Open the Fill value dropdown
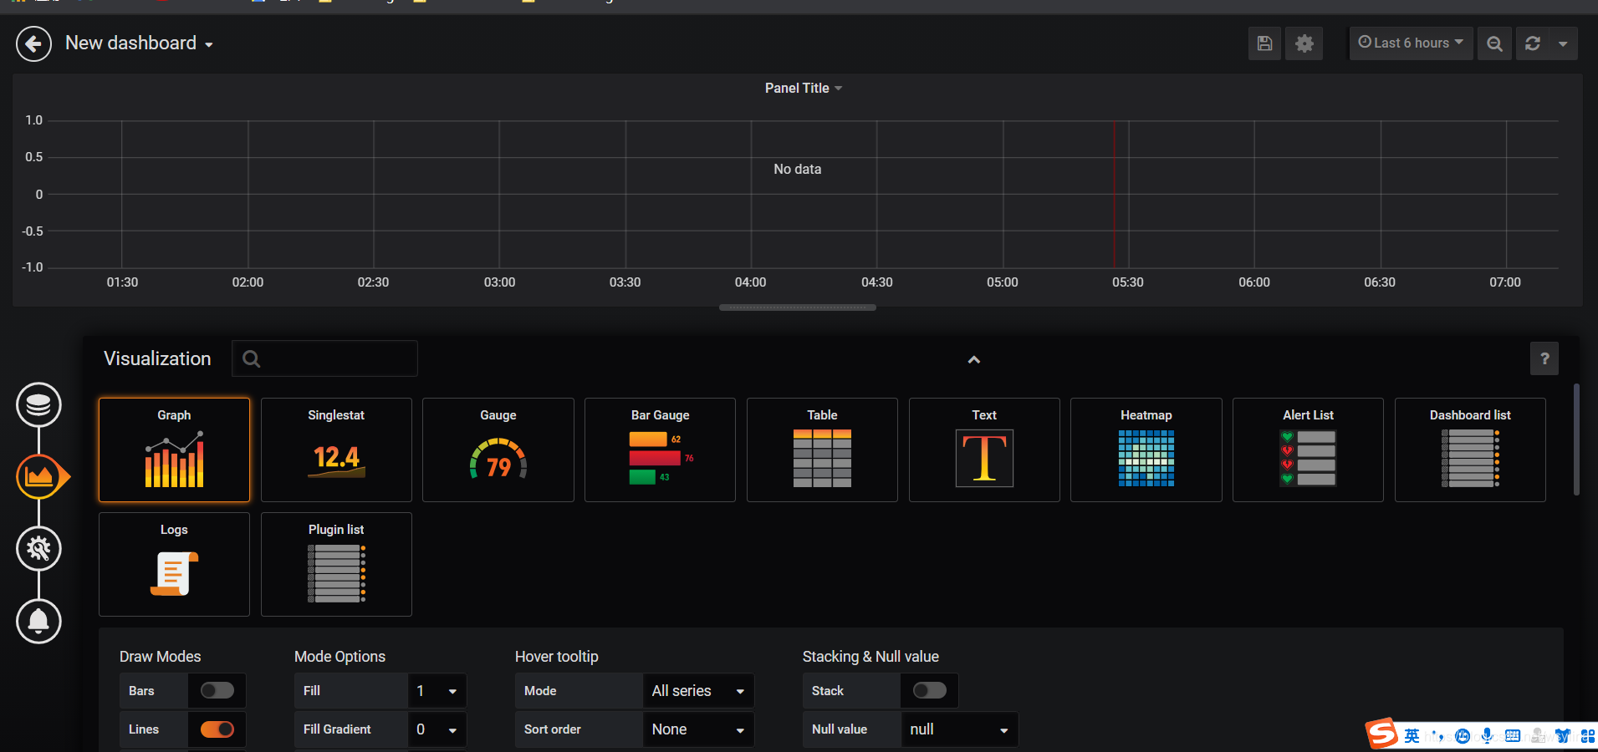 (437, 691)
